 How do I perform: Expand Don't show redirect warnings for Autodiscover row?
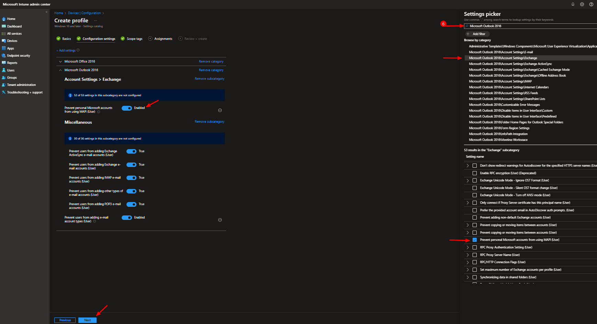[467, 166]
